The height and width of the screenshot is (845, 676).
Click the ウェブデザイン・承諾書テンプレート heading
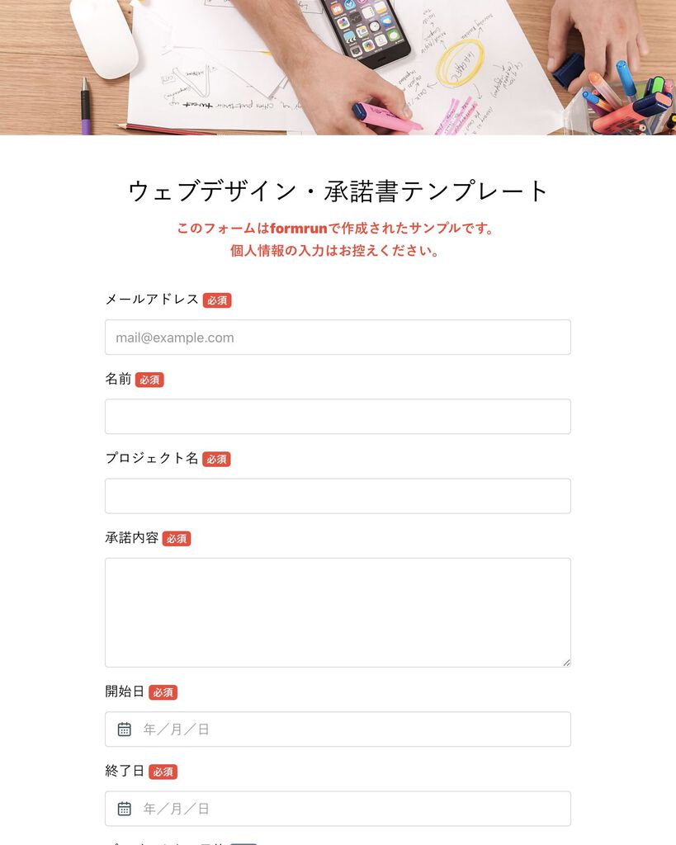click(x=338, y=191)
